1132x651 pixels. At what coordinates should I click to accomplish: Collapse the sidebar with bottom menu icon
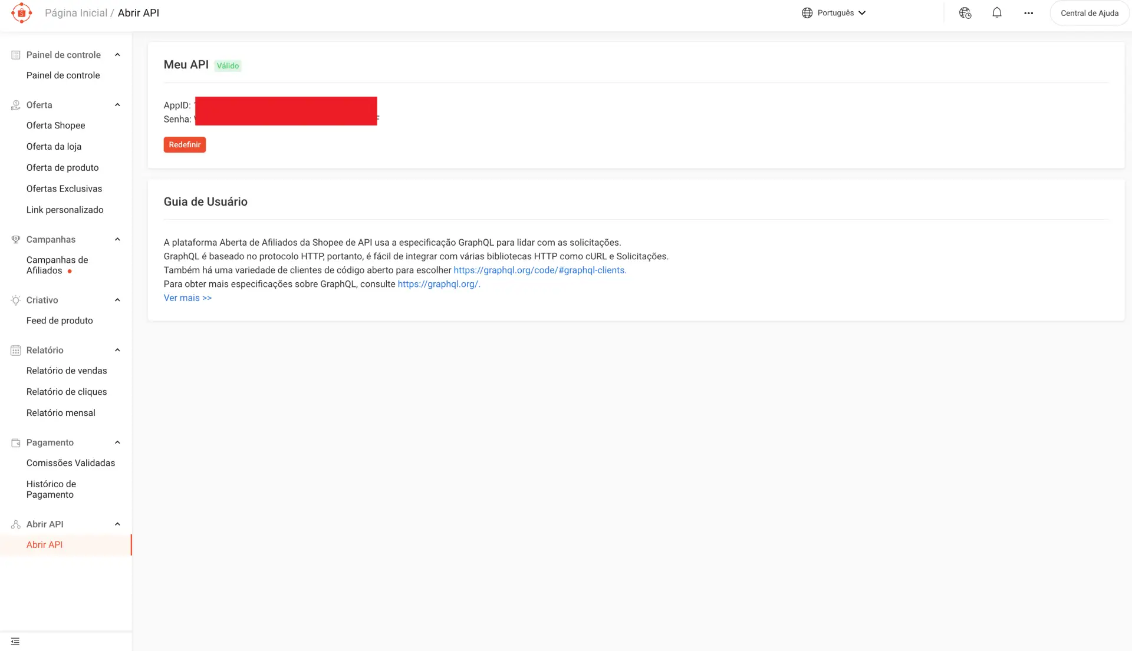coord(15,641)
